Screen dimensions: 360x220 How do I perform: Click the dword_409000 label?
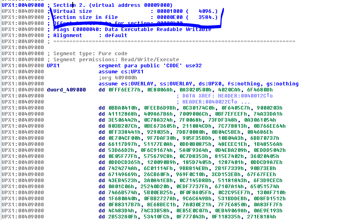tap(66, 90)
